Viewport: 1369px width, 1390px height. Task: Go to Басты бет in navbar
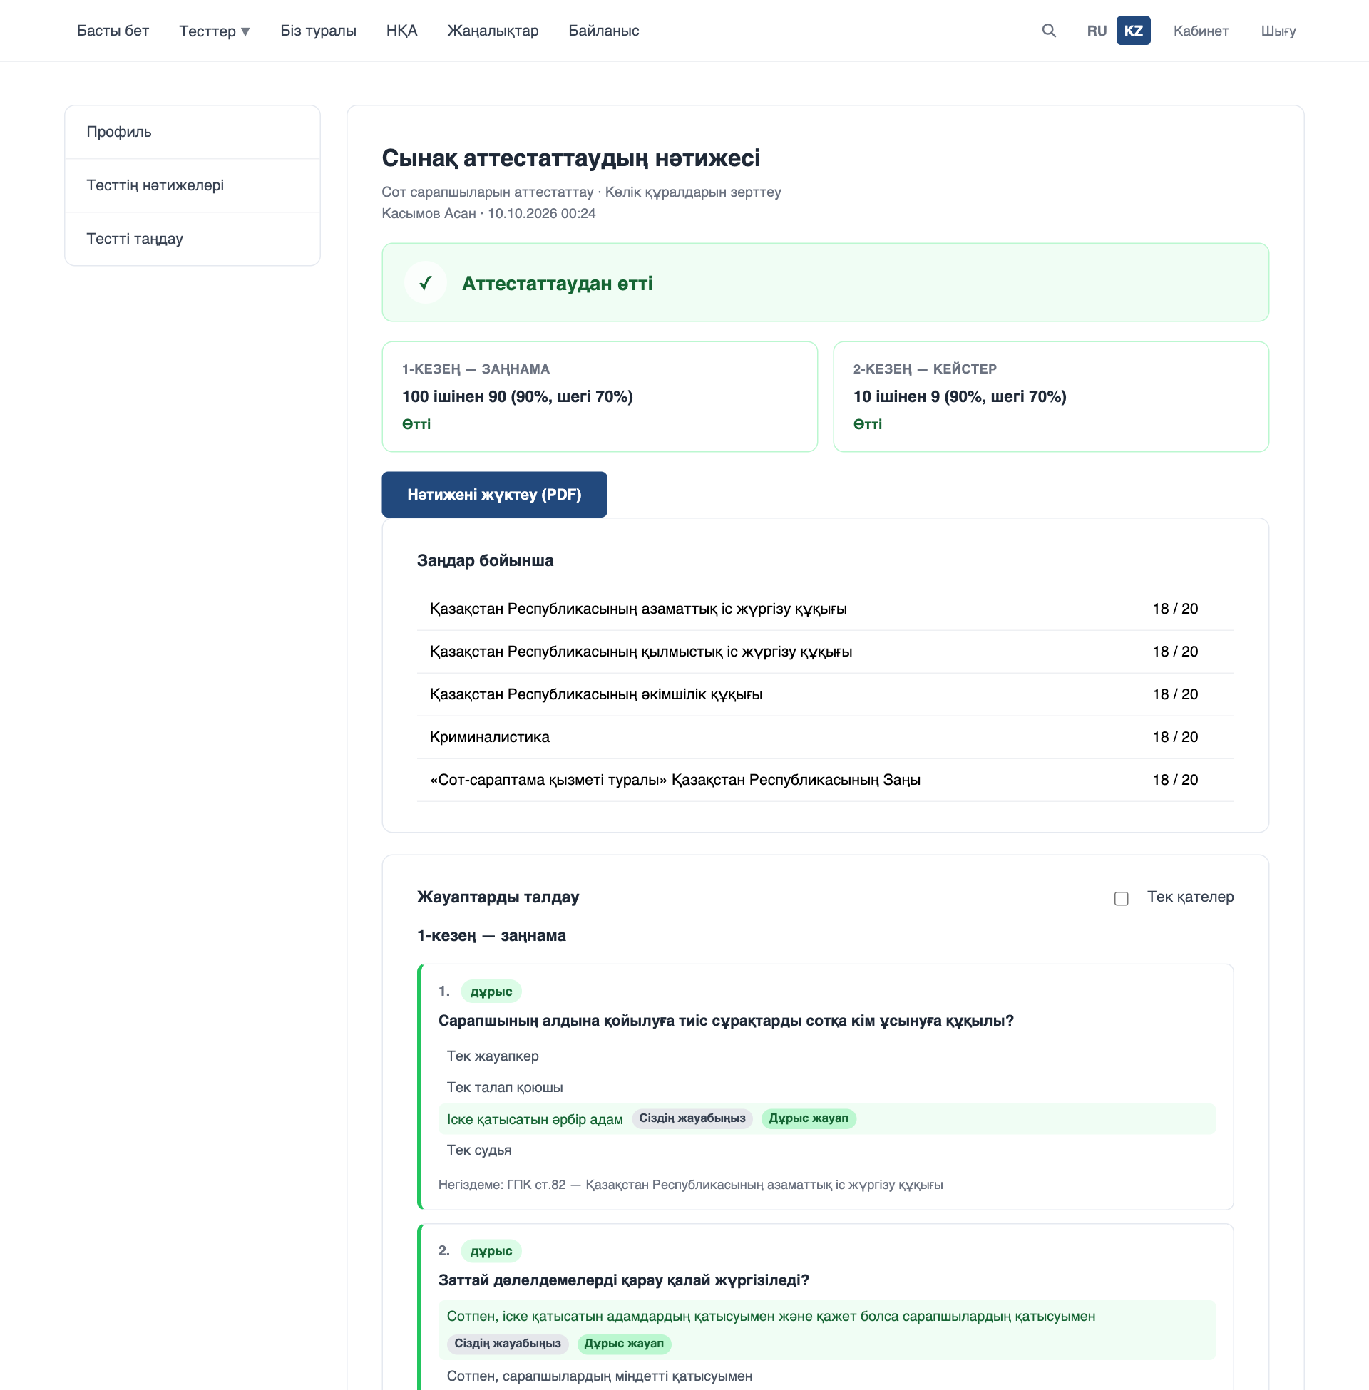[x=113, y=31]
